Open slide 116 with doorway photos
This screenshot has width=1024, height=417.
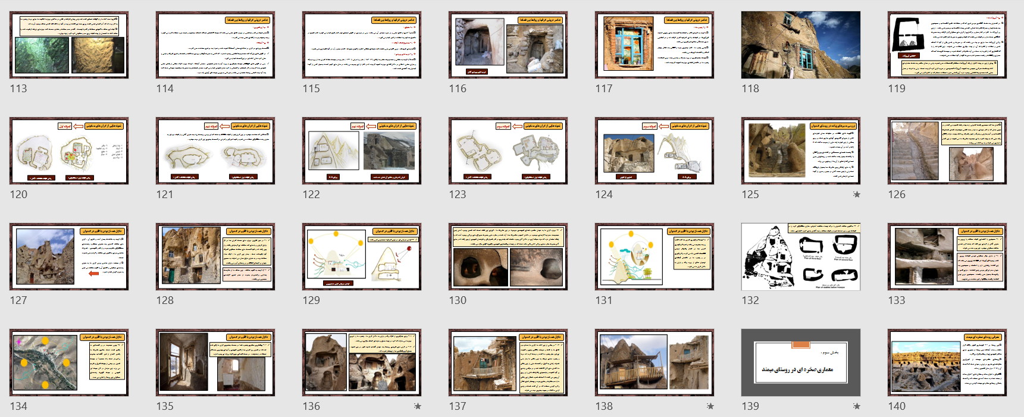pyautogui.click(x=508, y=45)
